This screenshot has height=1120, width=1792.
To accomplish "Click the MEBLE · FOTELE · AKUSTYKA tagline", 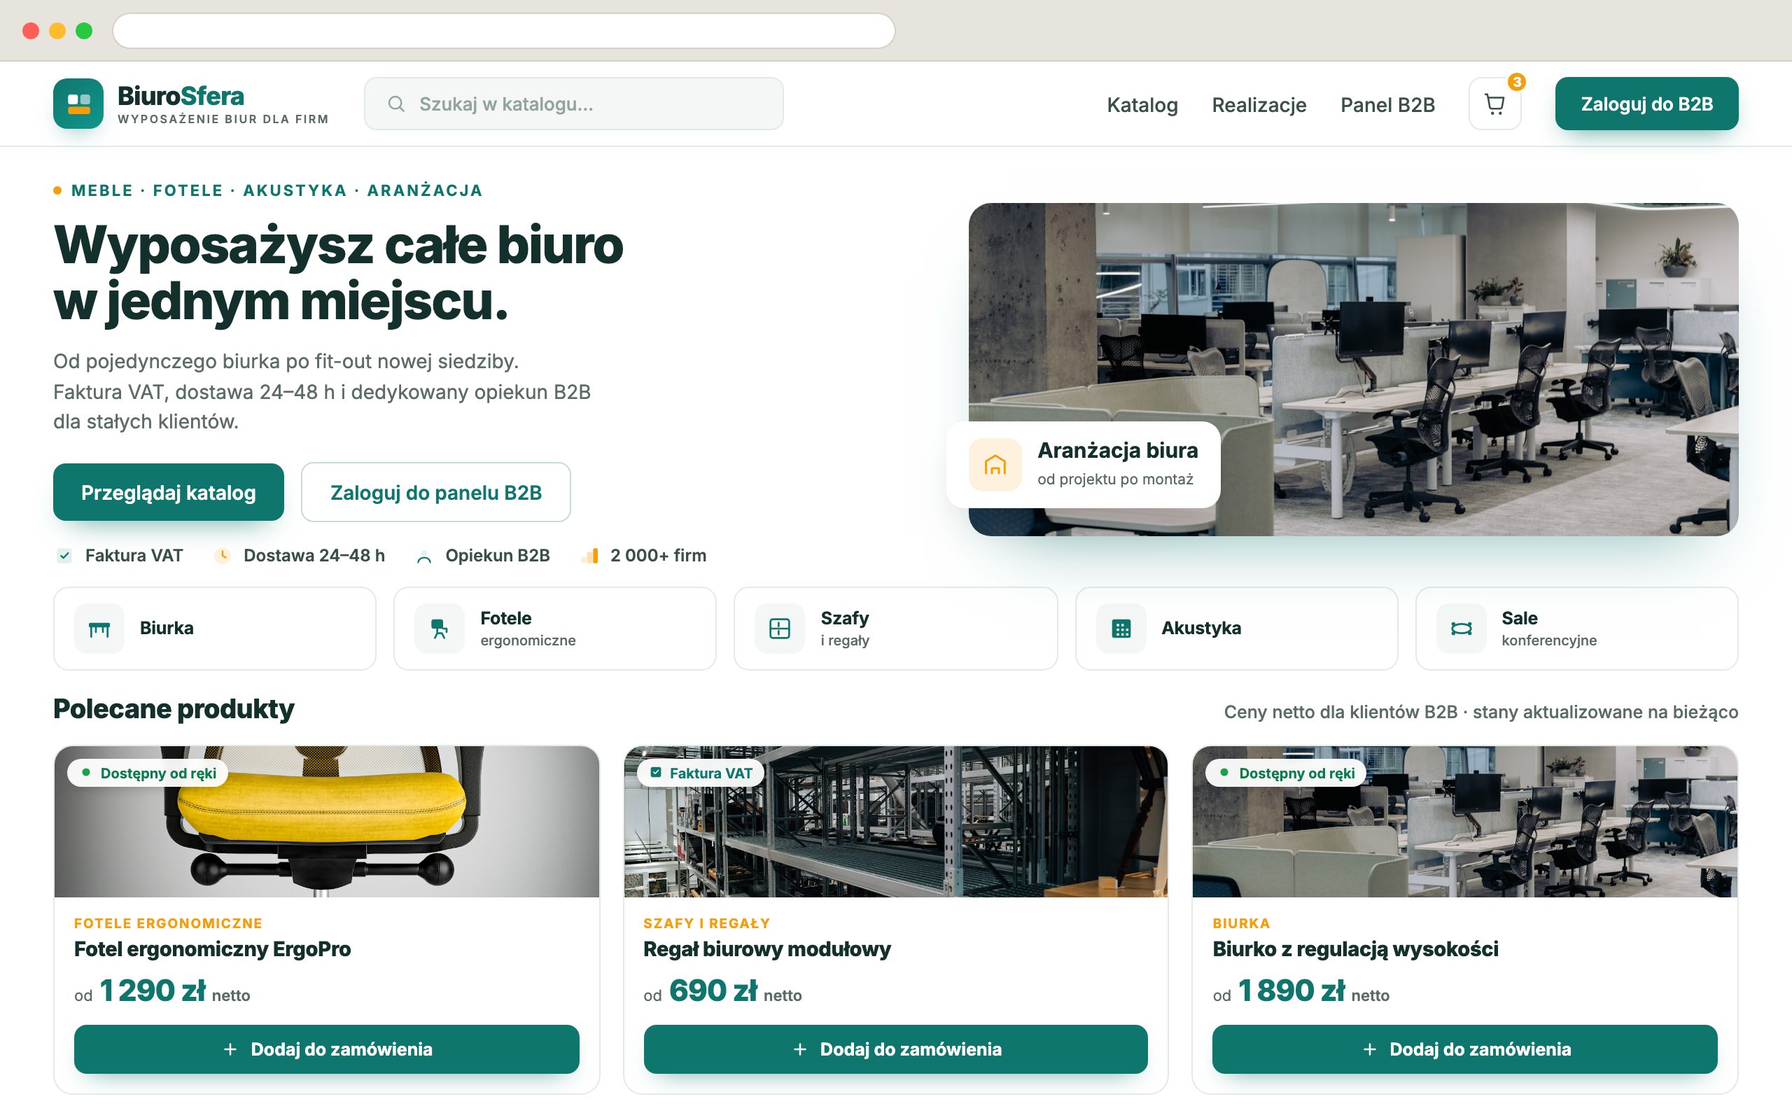I will coord(277,190).
